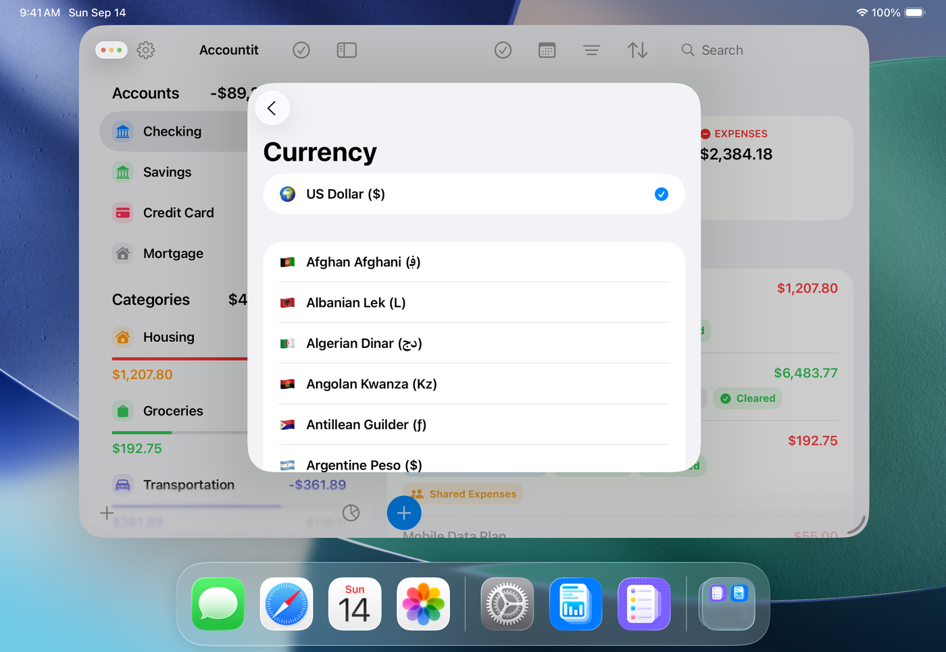This screenshot has width=946, height=652.
Task: Click the Search field in toolbar
Action: pos(722,50)
